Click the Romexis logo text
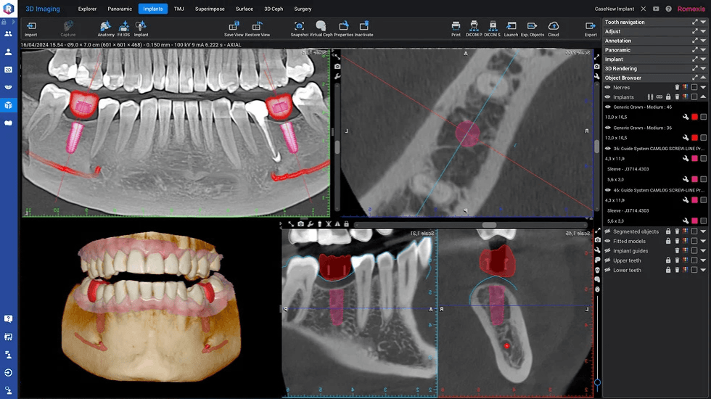The height and width of the screenshot is (399, 711). [x=691, y=9]
